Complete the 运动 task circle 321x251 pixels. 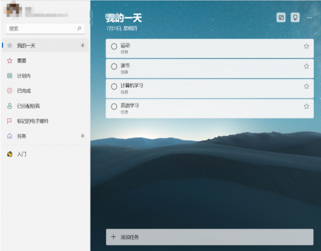click(x=114, y=46)
